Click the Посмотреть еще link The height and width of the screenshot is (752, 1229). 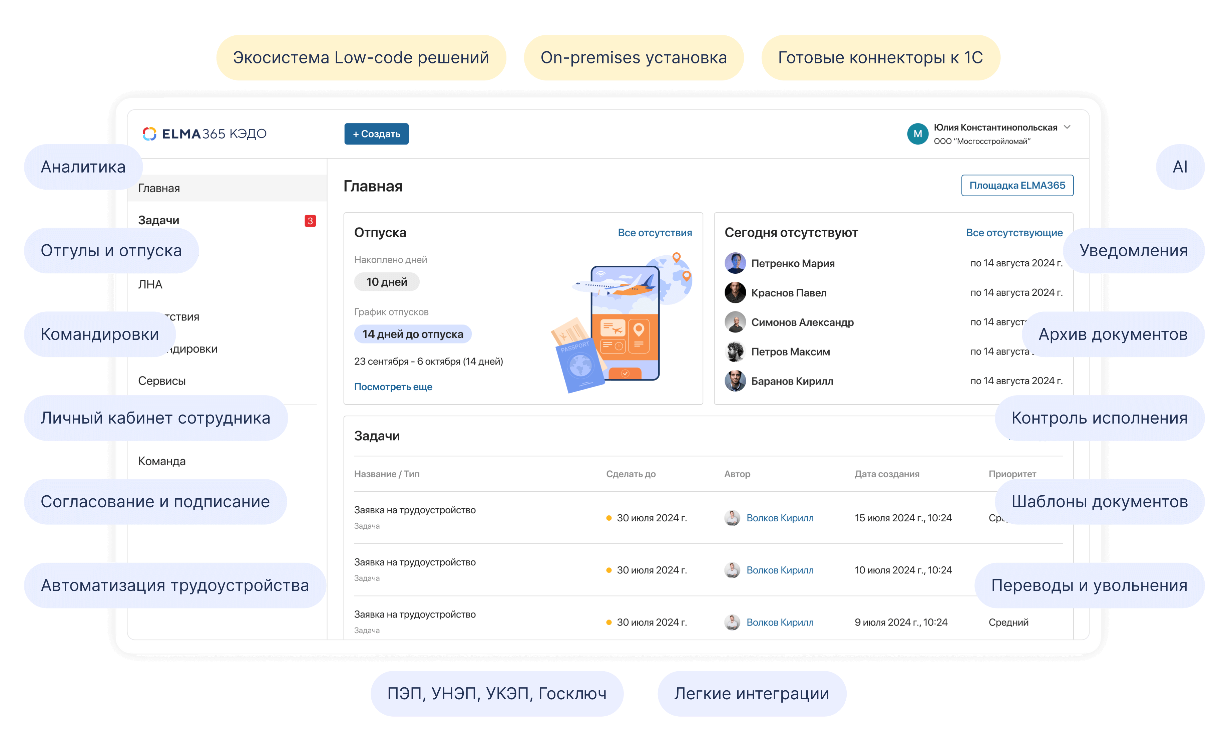point(393,387)
